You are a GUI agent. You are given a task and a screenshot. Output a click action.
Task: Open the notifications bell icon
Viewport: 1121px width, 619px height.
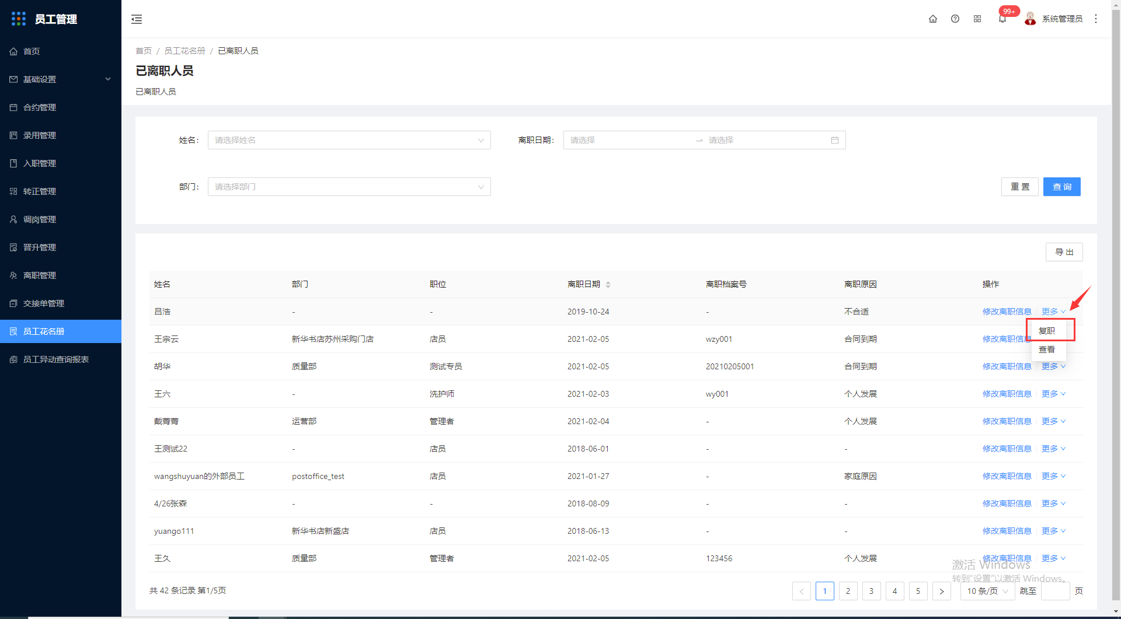pos(1002,19)
